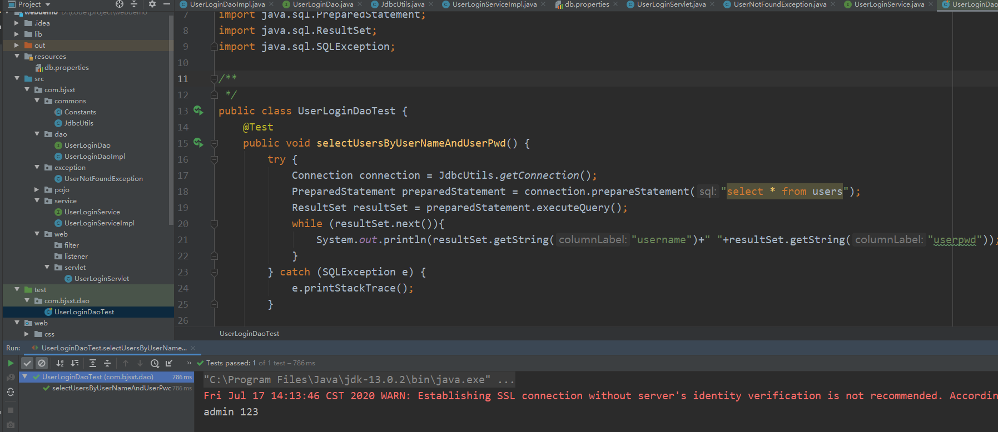Switch to UserLoginDao.java tab
The width and height of the screenshot is (998, 432).
click(323, 4)
